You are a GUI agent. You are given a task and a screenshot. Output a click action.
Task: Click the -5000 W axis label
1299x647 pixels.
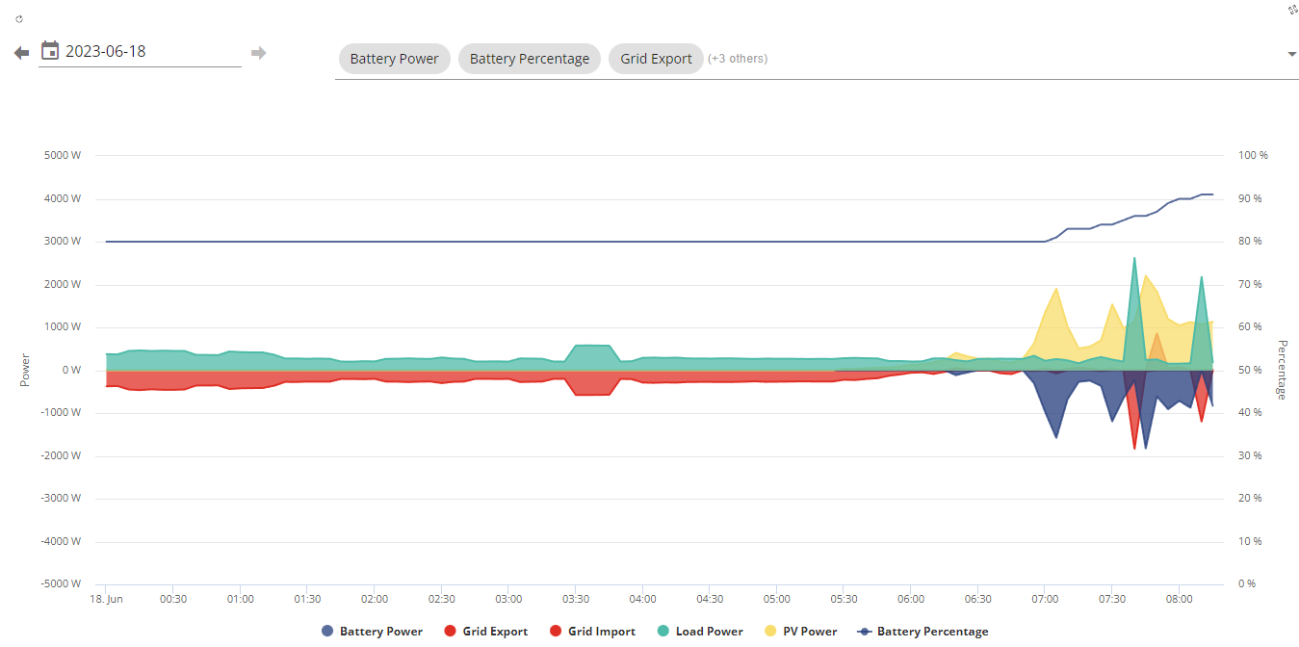(x=61, y=584)
